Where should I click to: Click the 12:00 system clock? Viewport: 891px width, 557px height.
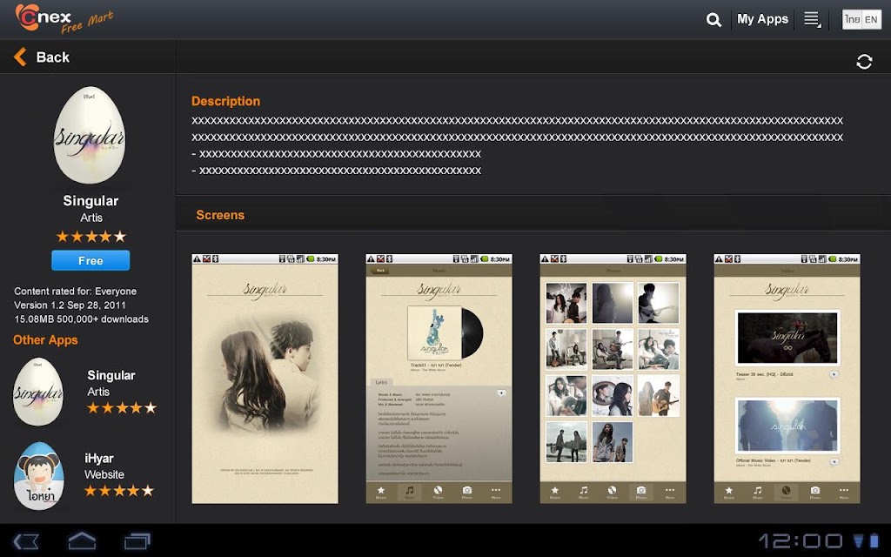[801, 540]
